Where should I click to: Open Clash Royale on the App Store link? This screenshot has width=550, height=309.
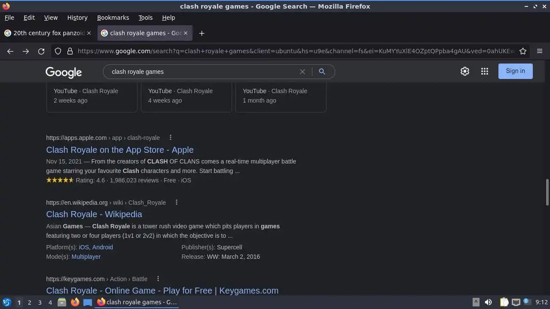pos(120,150)
